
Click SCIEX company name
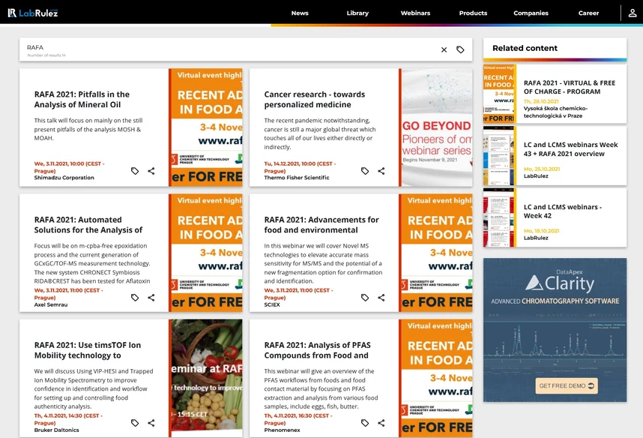(272, 304)
